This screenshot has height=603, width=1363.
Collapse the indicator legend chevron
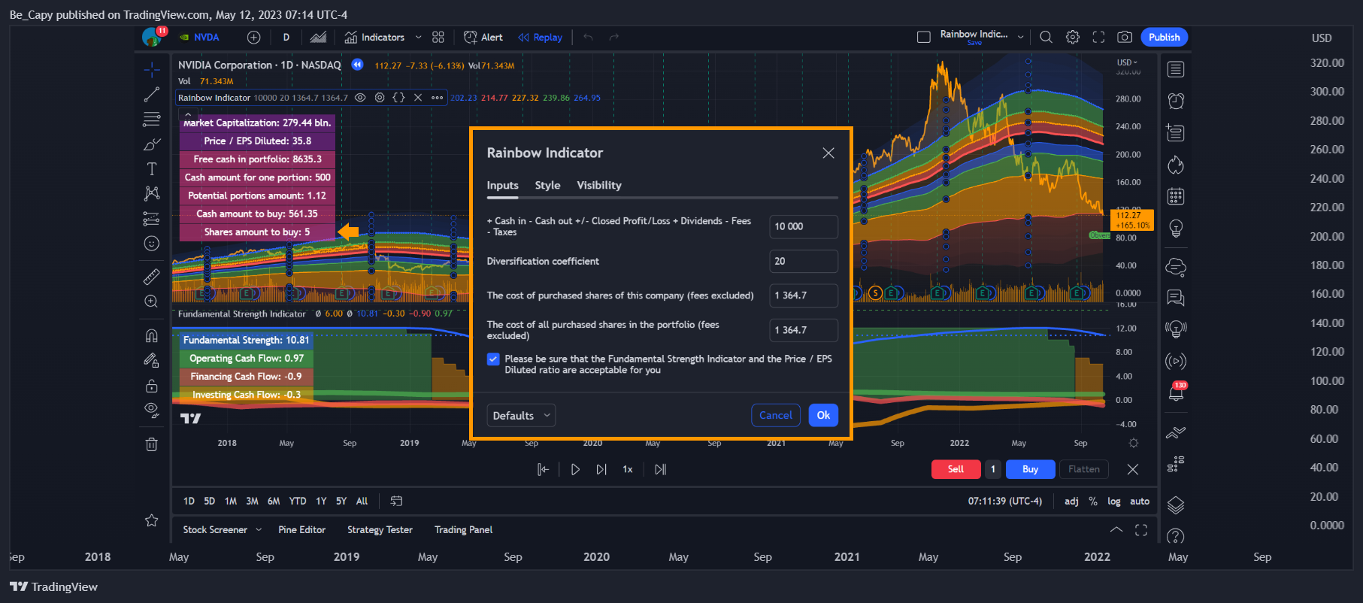[x=187, y=114]
